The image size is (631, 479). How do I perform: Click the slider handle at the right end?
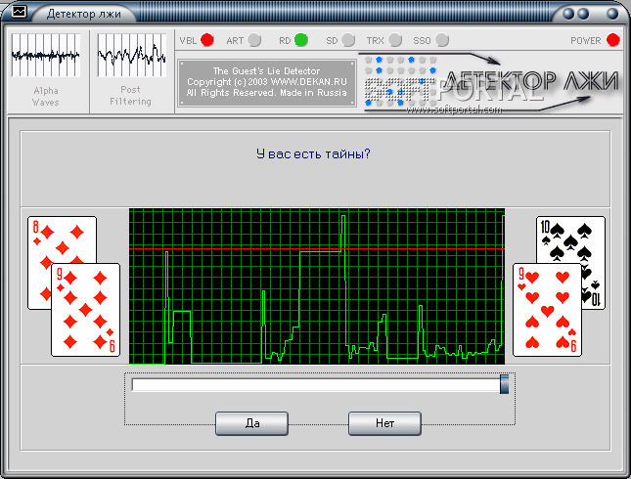[504, 384]
